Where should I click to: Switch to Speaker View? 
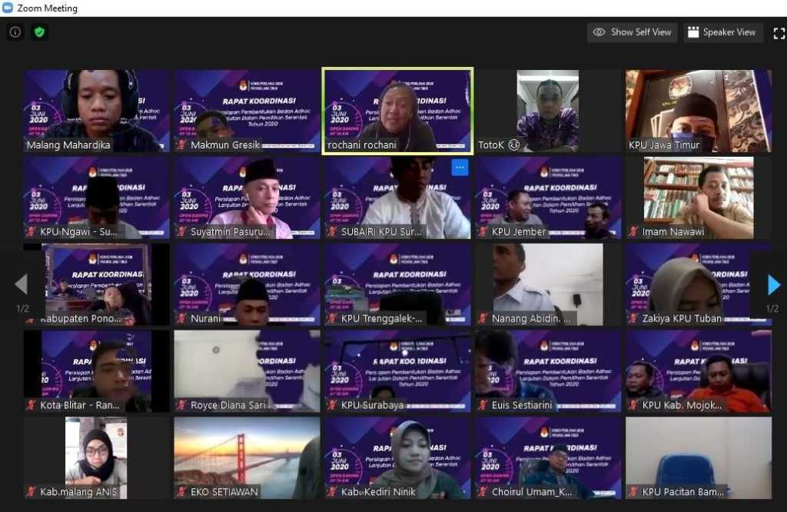pyautogui.click(x=722, y=32)
